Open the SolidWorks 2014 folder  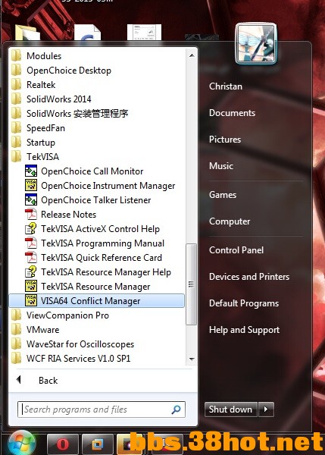(97, 99)
